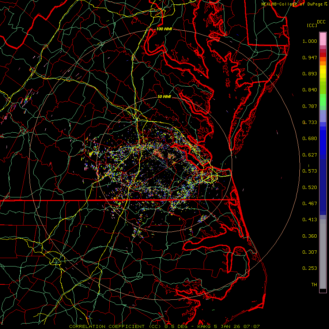Click the 50 NMI range ring label

[164, 97]
